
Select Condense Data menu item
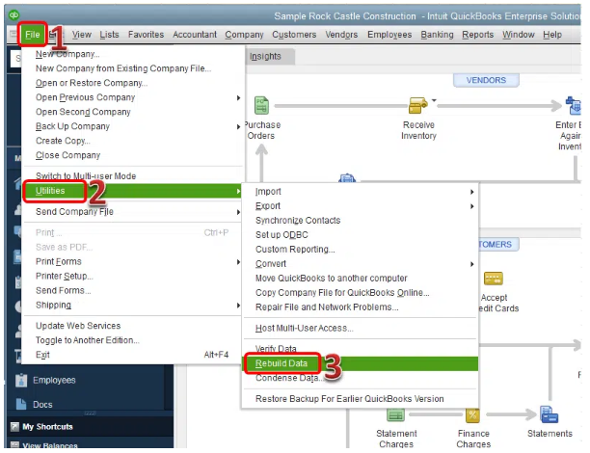click(x=360, y=378)
